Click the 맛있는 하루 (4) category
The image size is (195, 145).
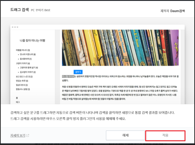(22, 81)
